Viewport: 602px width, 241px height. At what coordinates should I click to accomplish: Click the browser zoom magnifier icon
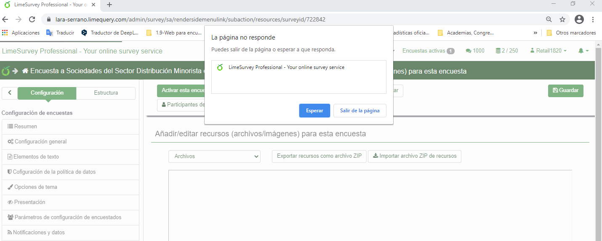(x=549, y=19)
